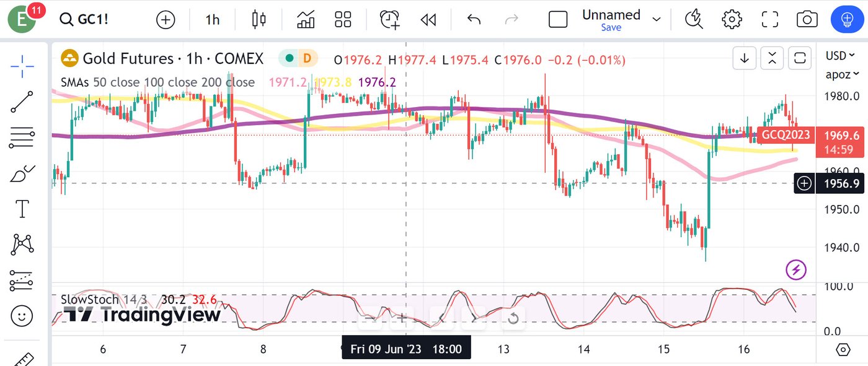Open the GC1! symbol search
Image resolution: width=868 pixels, height=366 pixels.
click(84, 20)
